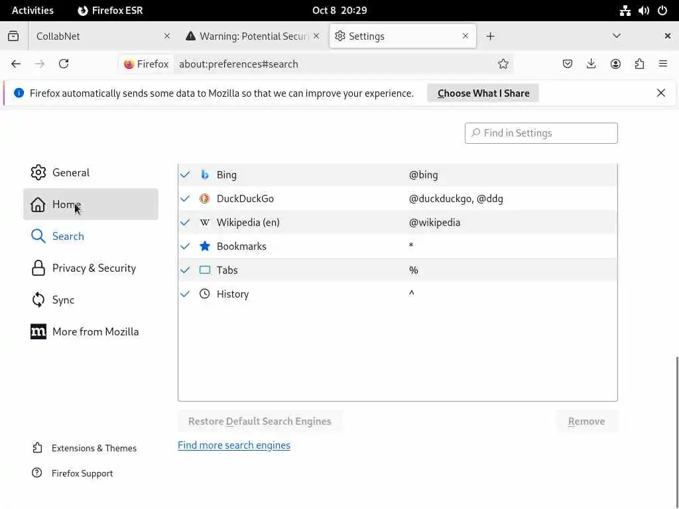Open Privacy & Security settings category
This screenshot has width=679, height=509.
point(93,268)
